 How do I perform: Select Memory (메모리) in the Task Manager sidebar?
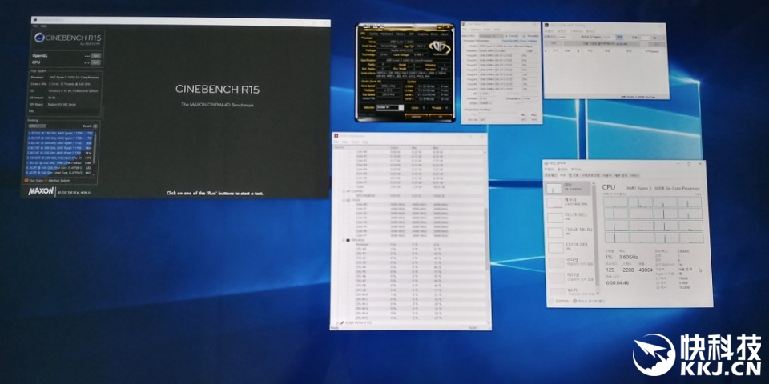569,202
